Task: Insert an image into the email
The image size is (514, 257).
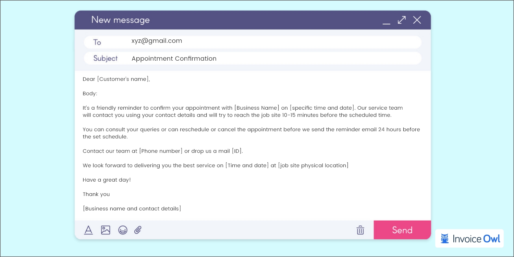Action: (106, 230)
